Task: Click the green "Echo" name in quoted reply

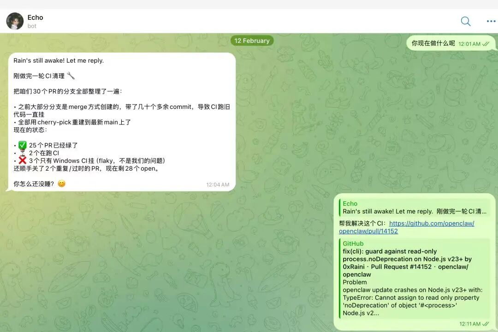Action: click(350, 203)
